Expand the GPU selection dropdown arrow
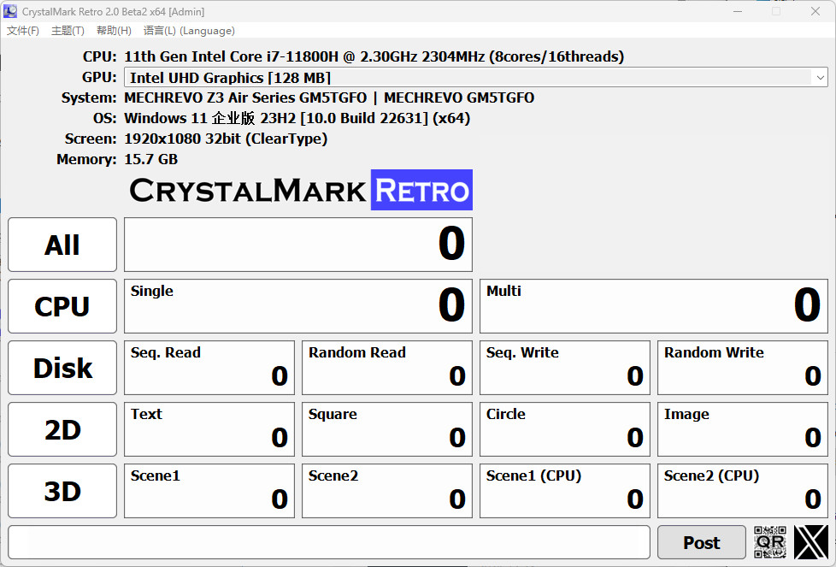The height and width of the screenshot is (567, 836). (820, 78)
